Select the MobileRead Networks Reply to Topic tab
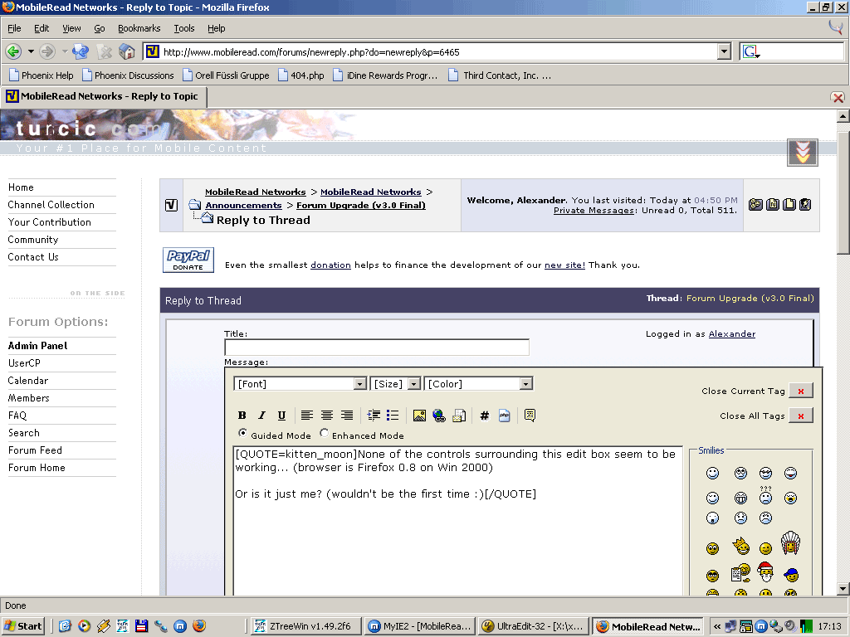This screenshot has height=637, width=850. click(103, 96)
